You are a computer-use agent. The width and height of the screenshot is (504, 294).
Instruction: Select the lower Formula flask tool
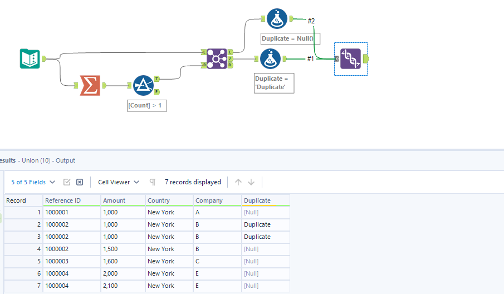[x=270, y=59]
